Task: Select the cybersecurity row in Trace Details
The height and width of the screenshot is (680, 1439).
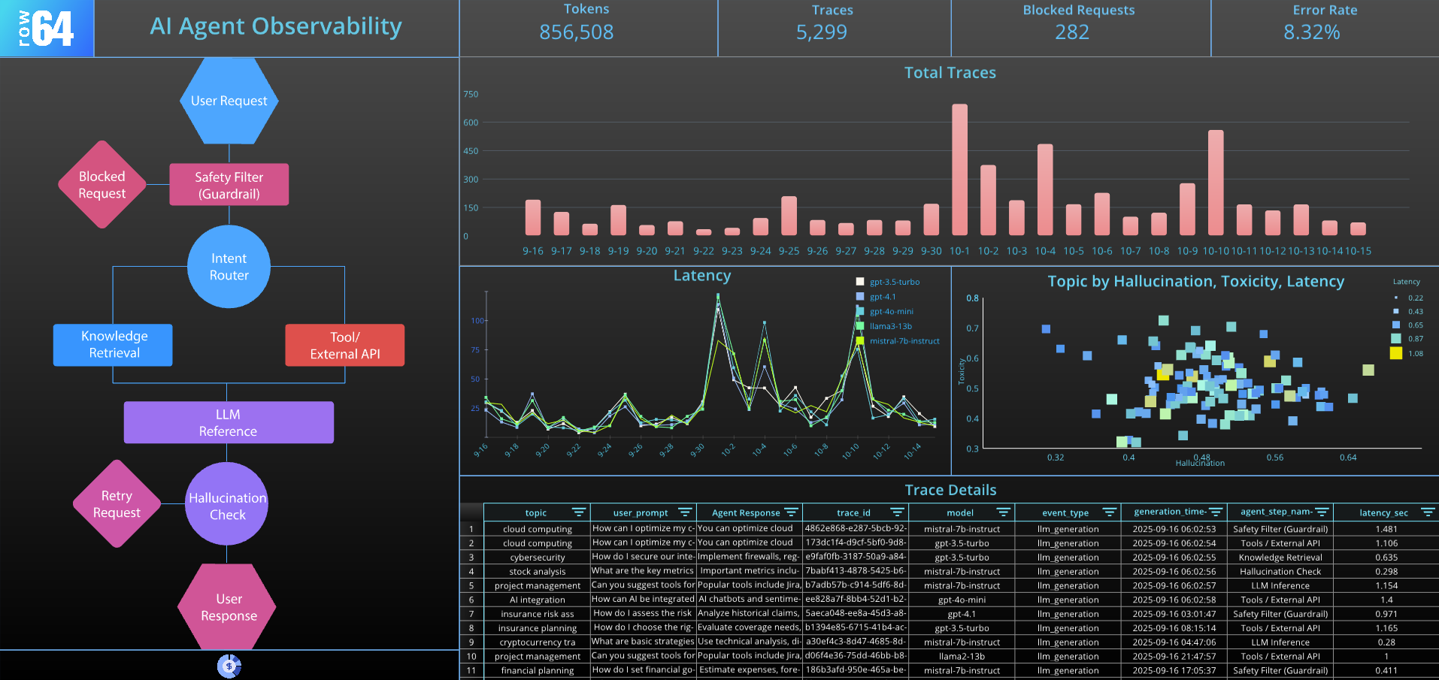Action: pos(537,557)
